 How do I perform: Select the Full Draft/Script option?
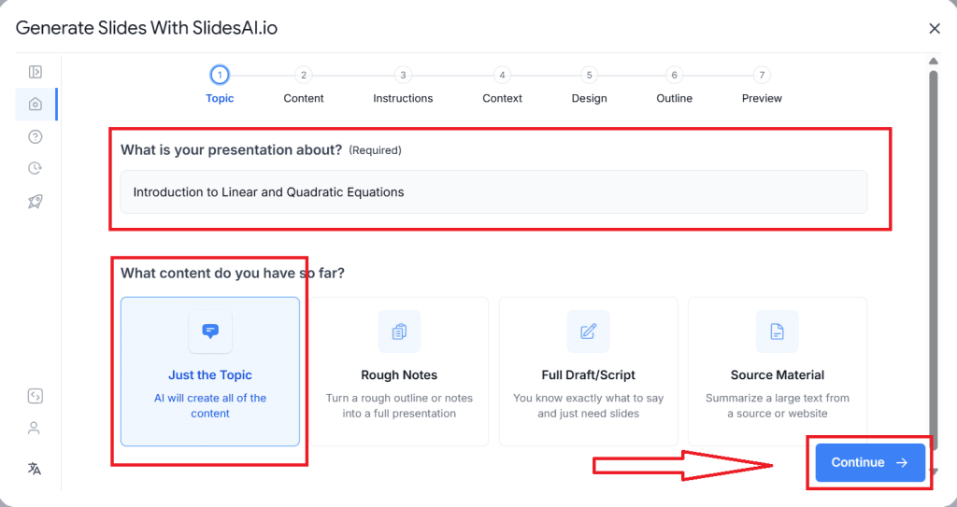(588, 372)
